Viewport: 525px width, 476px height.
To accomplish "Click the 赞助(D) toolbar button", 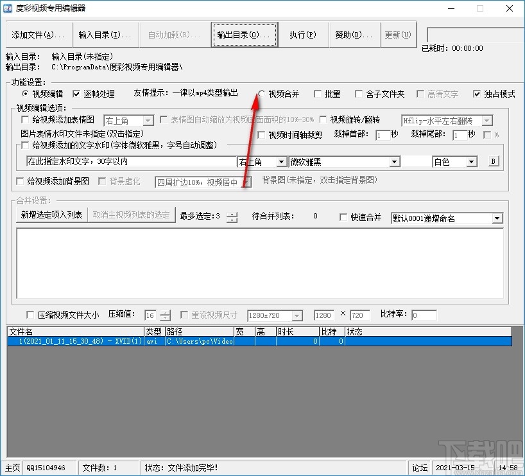I will (354, 35).
